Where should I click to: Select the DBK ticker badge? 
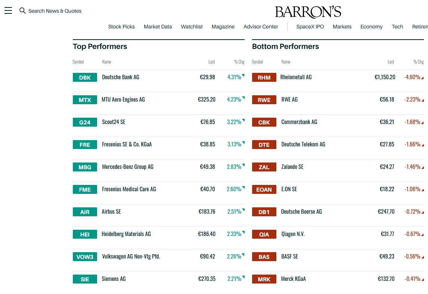click(x=85, y=78)
